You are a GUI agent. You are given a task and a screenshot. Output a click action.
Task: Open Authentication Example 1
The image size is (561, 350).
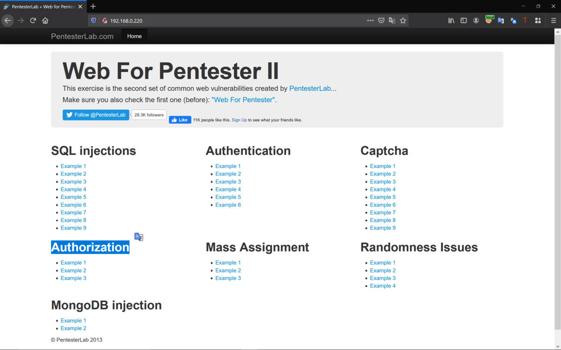tap(228, 166)
